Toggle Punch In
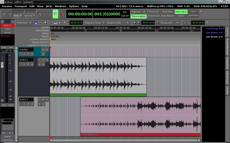Image resolution: width=230 pixels, height=143 pixels. (x=154, y=12)
